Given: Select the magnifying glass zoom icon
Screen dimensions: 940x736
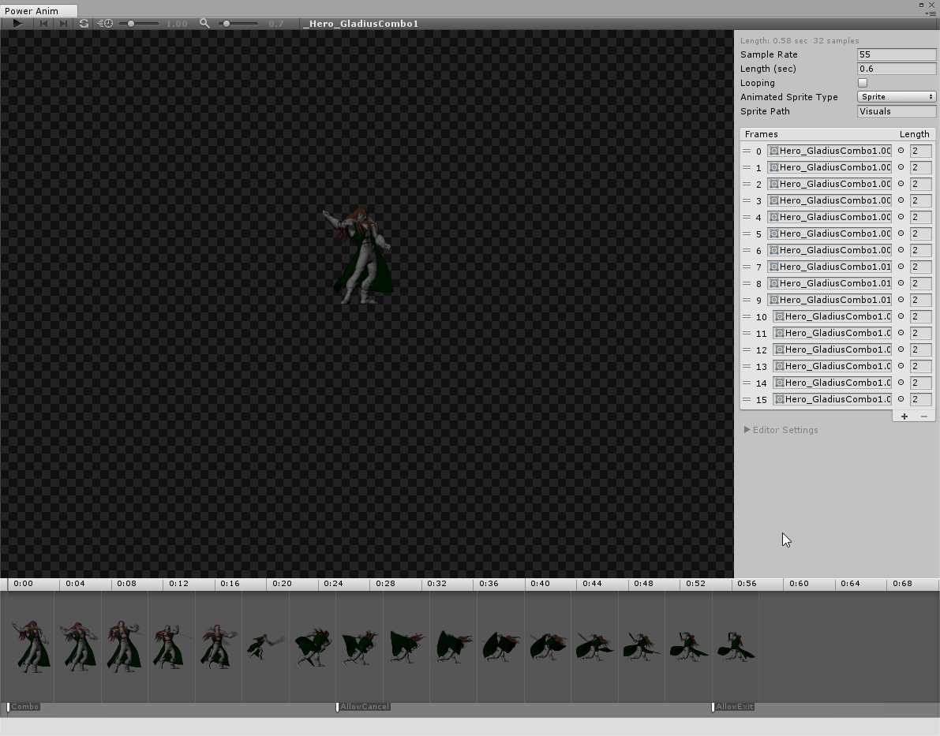Looking at the screenshot, I should click(204, 23).
